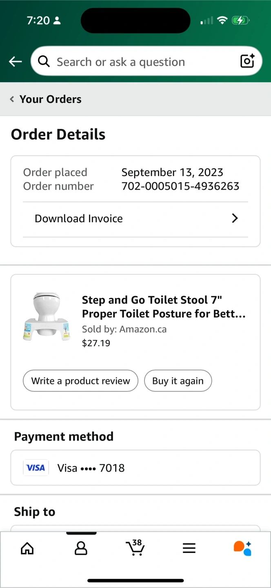Screen dimensions: 271x588
Task: Tap the magnifying glass search icon
Action: [x=44, y=62]
